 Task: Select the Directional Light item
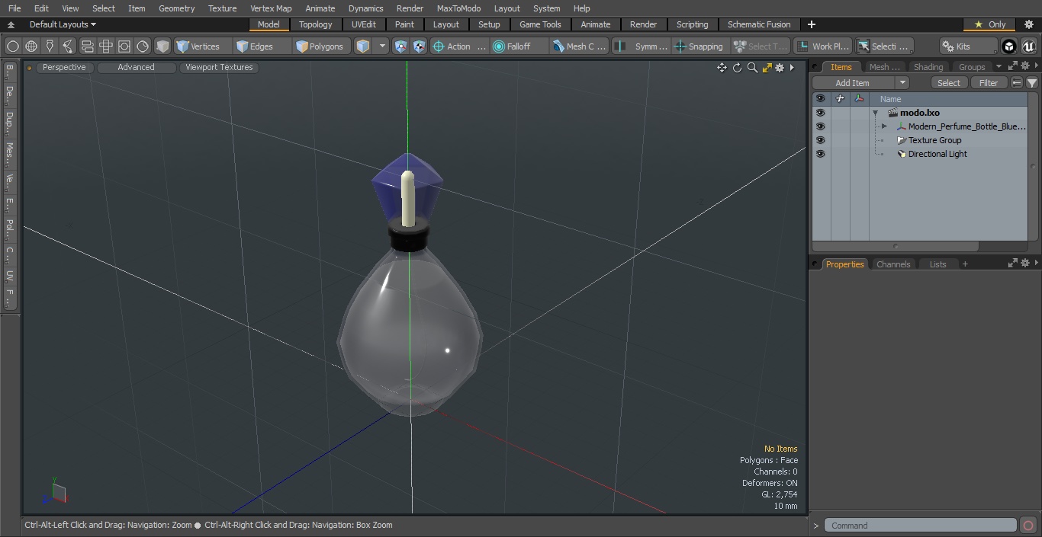(x=937, y=154)
